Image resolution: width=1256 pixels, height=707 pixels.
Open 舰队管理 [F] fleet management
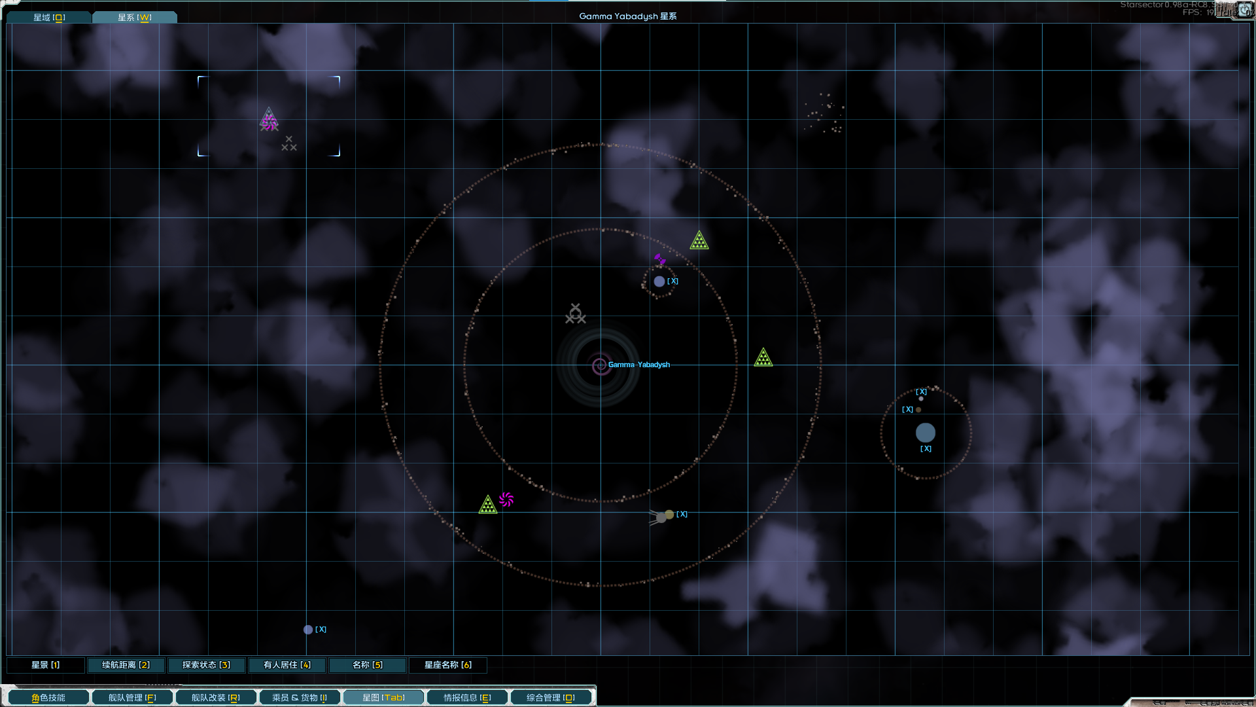tap(132, 698)
